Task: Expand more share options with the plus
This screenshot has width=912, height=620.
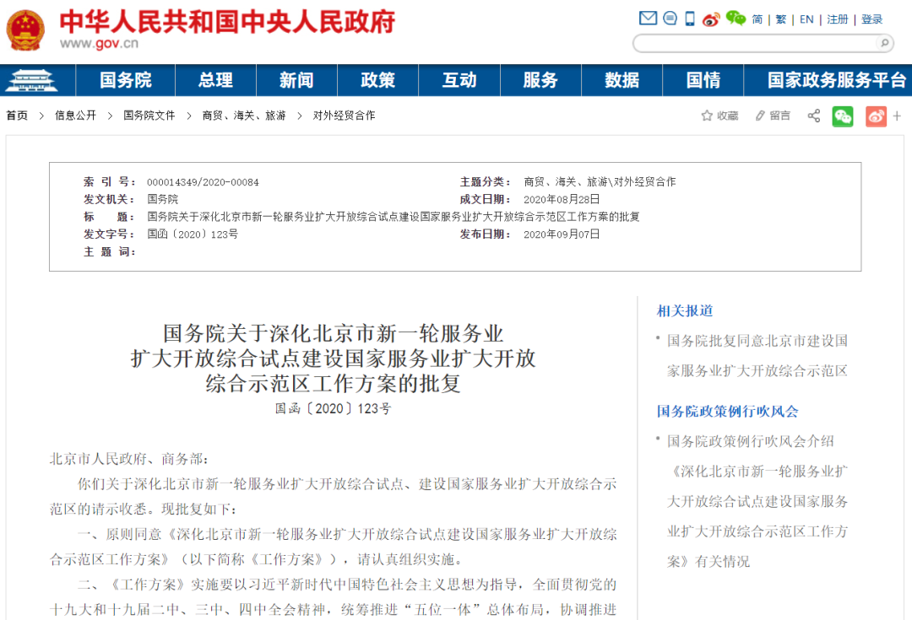Action: coord(897,116)
